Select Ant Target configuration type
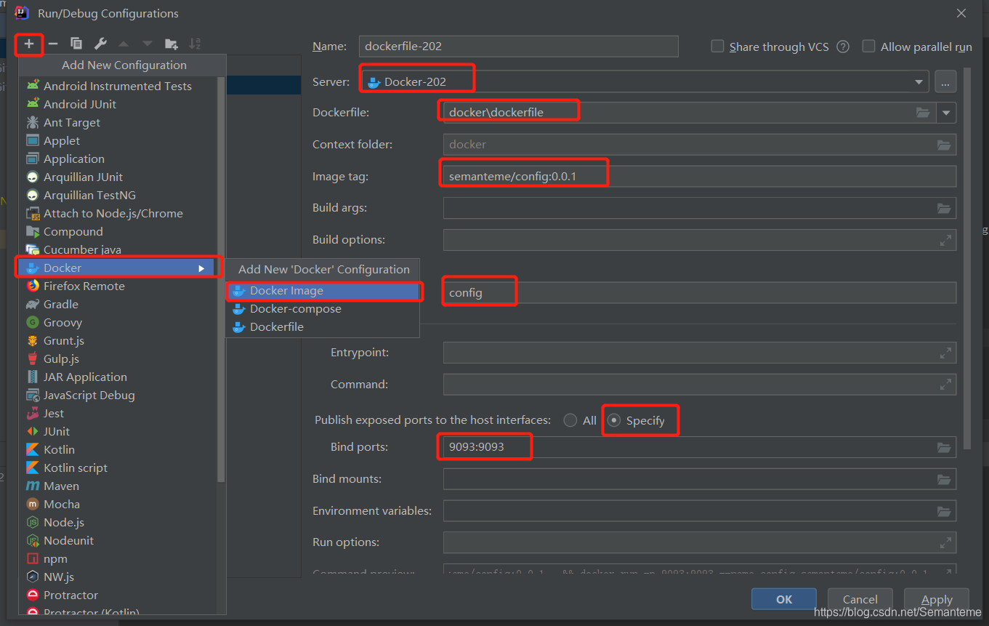 pos(118,122)
